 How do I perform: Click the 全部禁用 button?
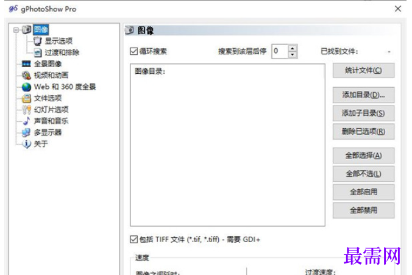tap(363, 210)
